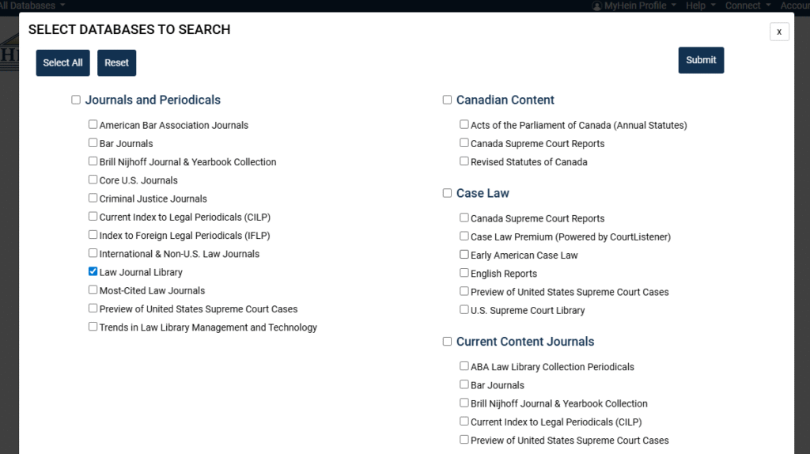Select the Canadian Content group checkbox
Screen dimensions: 810x454
(447, 100)
